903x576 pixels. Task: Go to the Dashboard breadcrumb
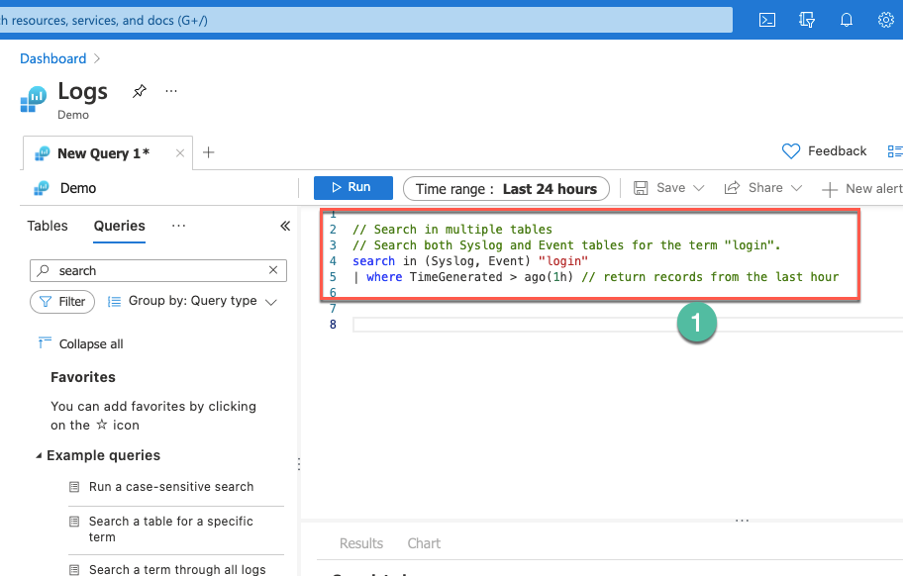coord(53,58)
